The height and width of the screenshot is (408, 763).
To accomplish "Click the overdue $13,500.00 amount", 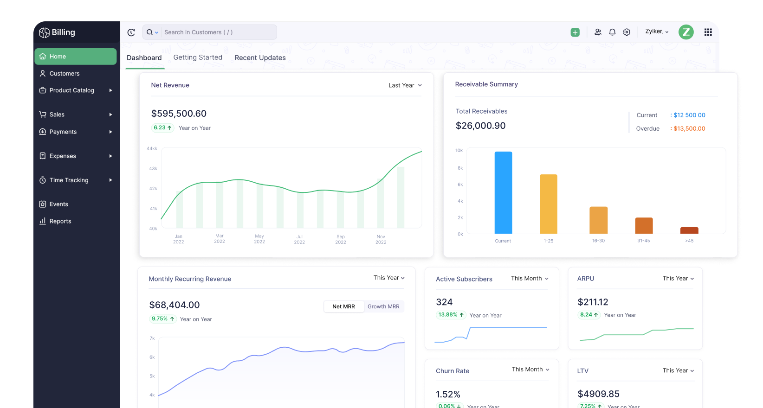I will click(x=689, y=129).
